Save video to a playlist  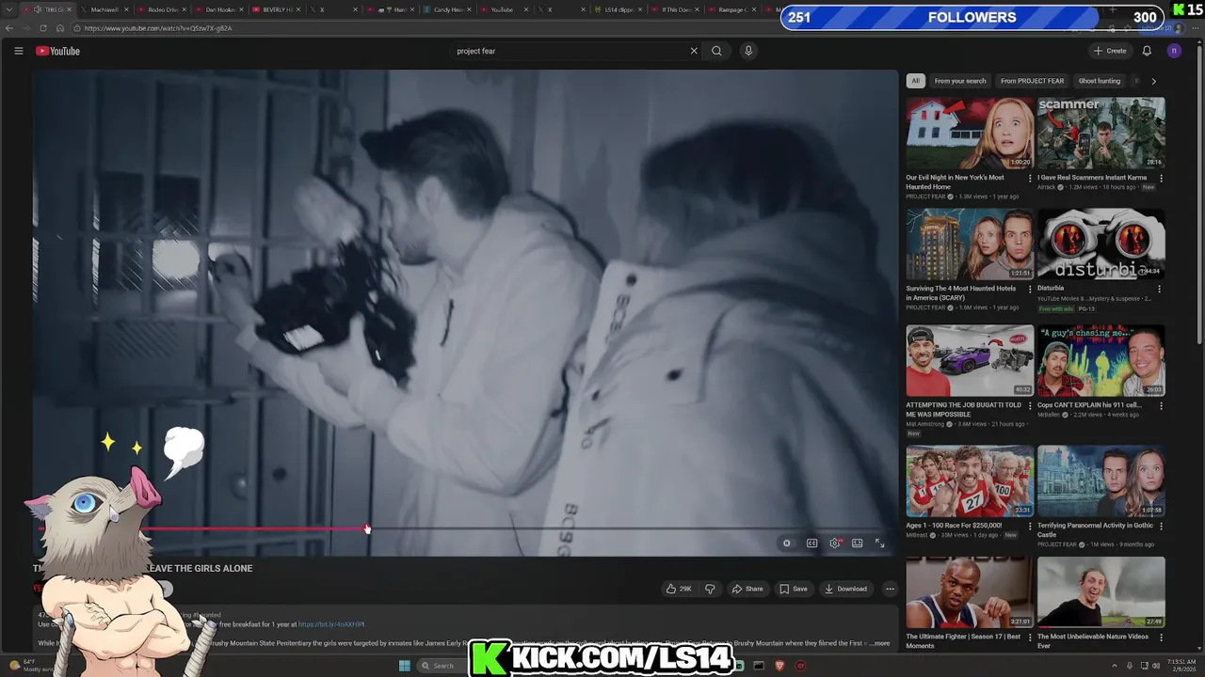794,589
